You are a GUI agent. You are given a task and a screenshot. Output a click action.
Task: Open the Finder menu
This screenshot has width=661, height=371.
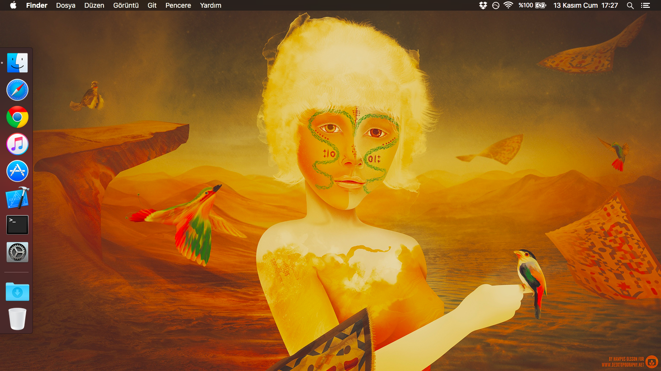click(x=37, y=5)
